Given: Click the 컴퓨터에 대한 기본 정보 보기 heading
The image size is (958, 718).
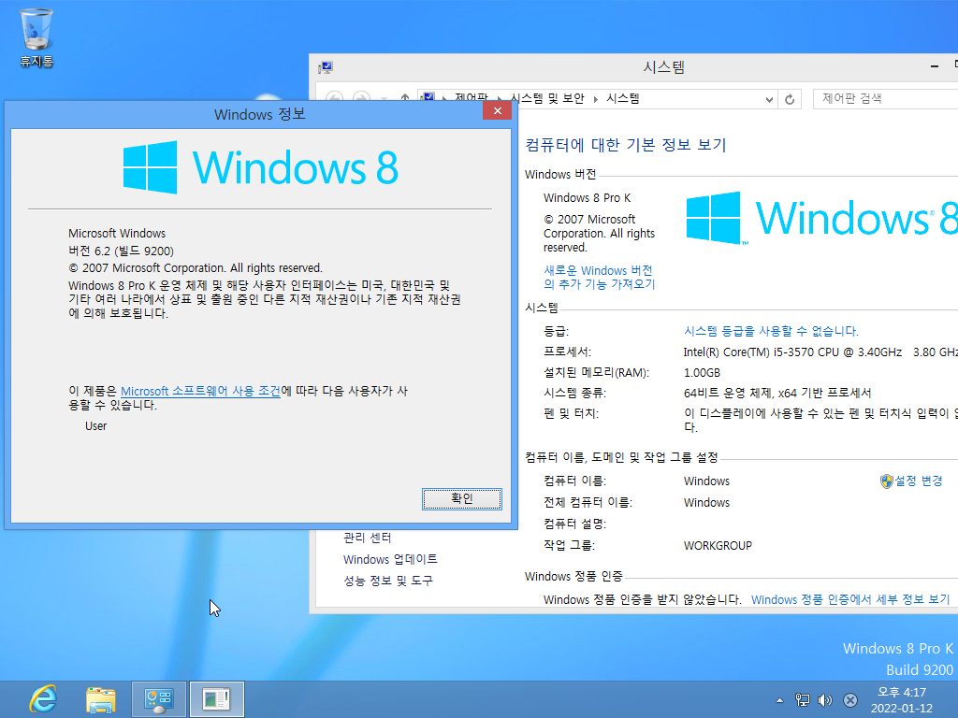Looking at the screenshot, I should [626, 145].
